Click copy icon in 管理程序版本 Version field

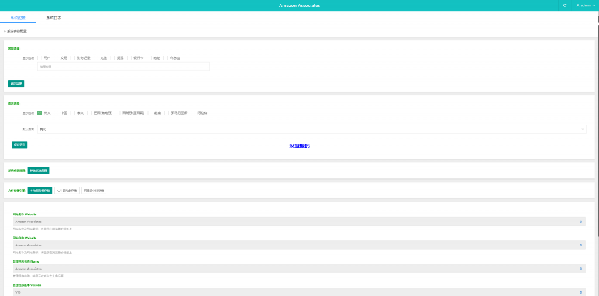click(x=581, y=291)
